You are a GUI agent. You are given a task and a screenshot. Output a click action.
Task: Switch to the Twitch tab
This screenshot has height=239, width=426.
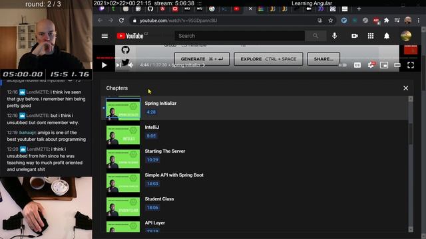point(102,9)
